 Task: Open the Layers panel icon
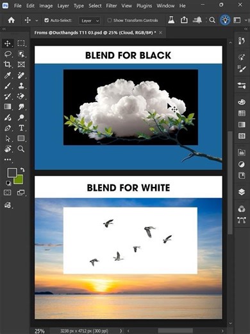click(242, 192)
